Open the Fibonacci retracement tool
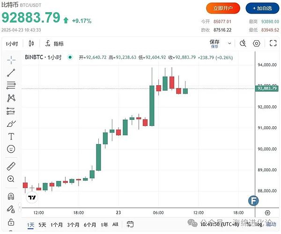Image resolution: width=281 pixels, height=234 pixels. coord(11,85)
